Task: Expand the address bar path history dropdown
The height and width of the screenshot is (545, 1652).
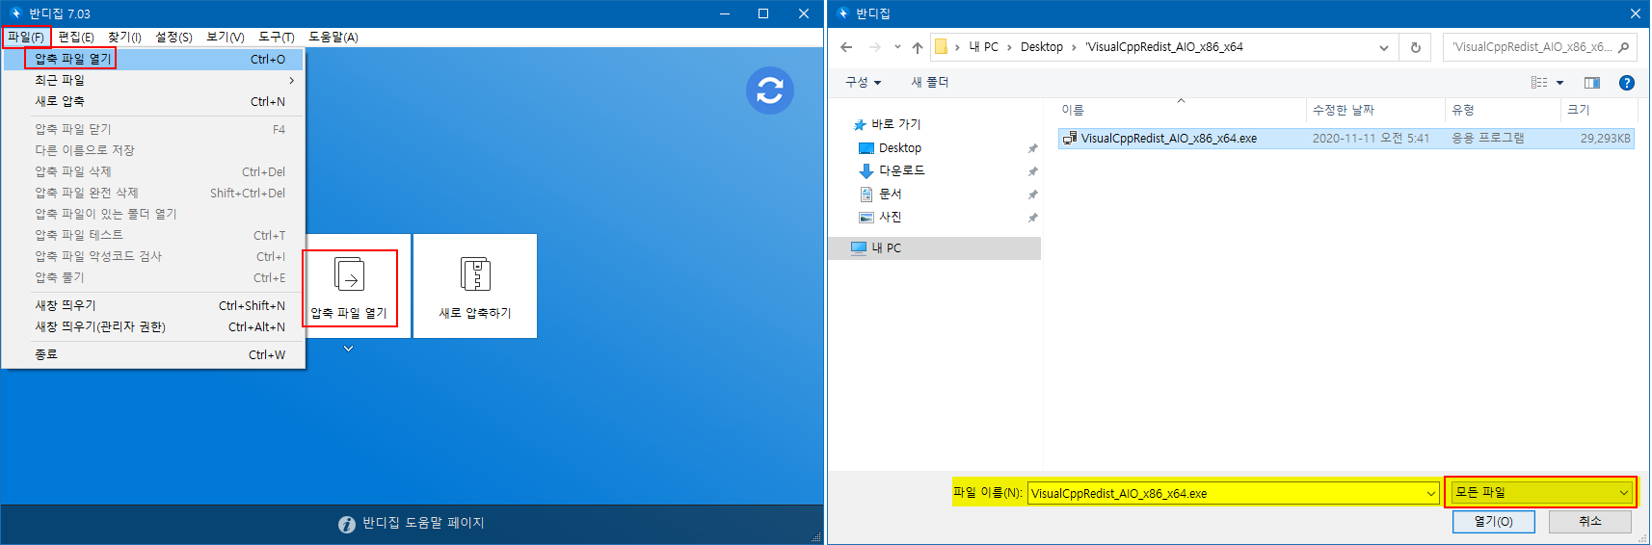Action: (1384, 47)
